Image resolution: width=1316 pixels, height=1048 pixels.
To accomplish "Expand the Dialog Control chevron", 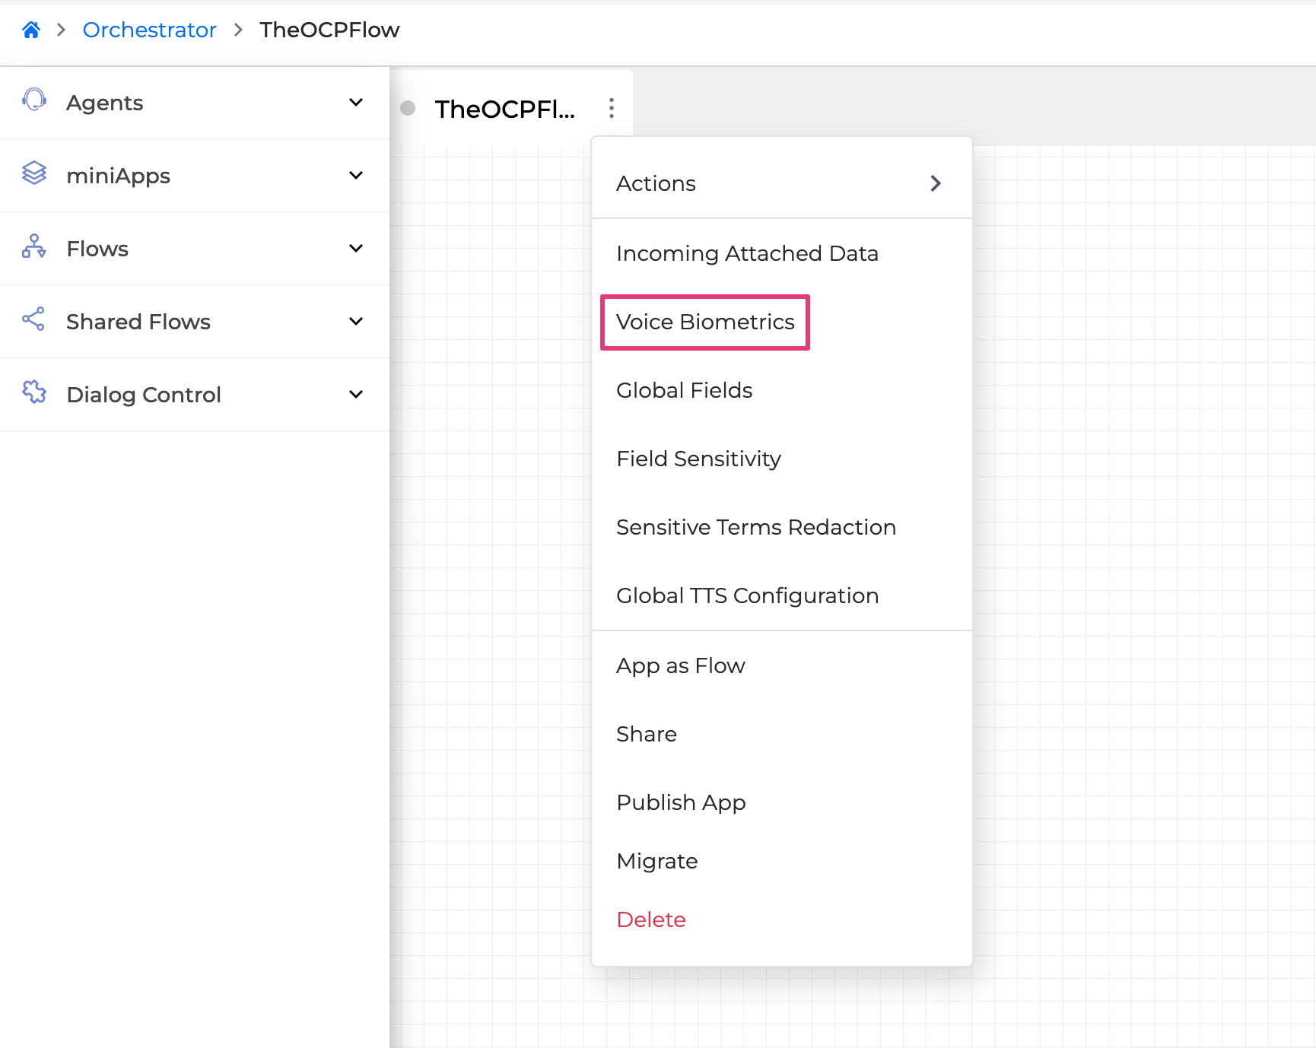I will [355, 394].
